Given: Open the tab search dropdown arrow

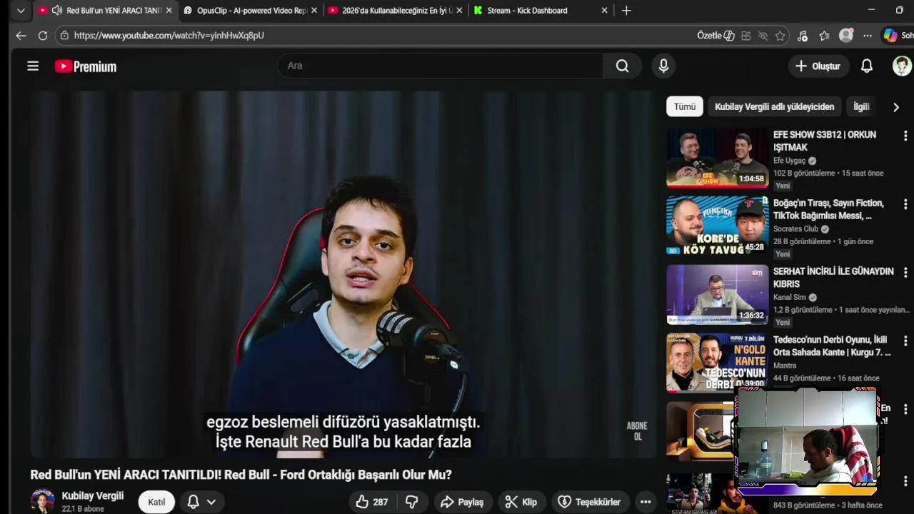Looking at the screenshot, I should pyautogui.click(x=21, y=11).
